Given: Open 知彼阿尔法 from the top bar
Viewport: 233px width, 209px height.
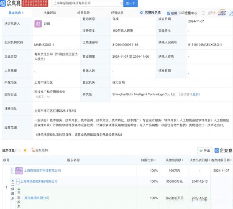Looking at the screenshot, I should coord(151,13).
